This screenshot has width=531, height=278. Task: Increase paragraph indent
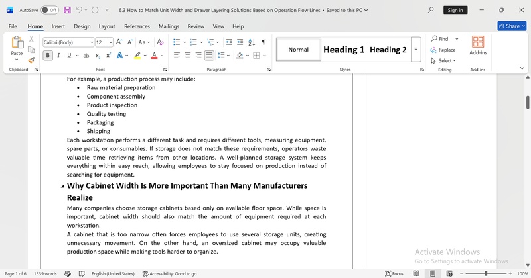click(240, 42)
